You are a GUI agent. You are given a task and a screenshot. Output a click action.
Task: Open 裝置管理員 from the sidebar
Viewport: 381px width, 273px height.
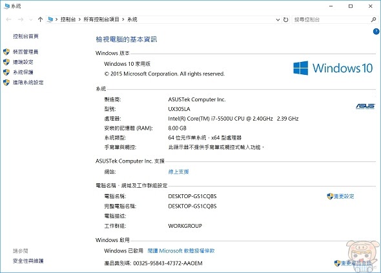[26, 52]
